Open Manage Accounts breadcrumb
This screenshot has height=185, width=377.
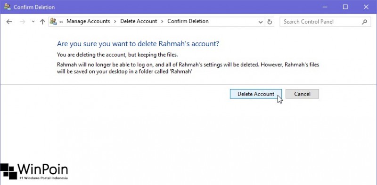point(88,21)
